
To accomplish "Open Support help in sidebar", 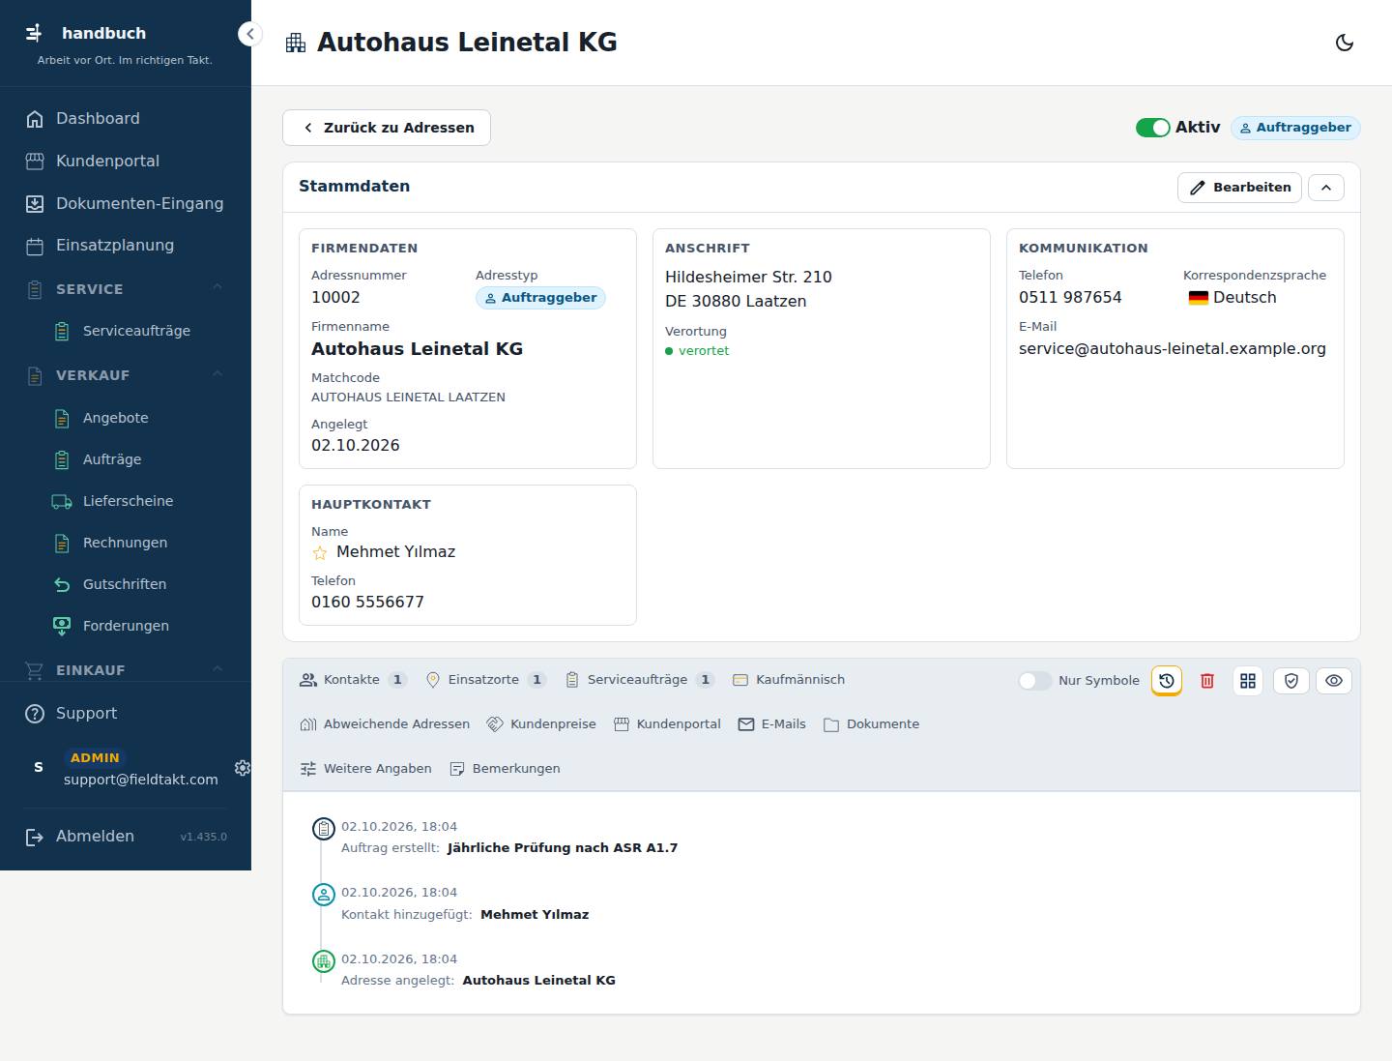I will (x=126, y=714).
